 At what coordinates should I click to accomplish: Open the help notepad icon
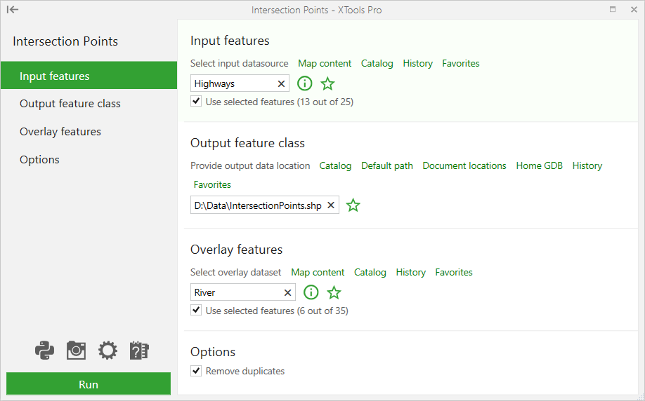point(139,351)
